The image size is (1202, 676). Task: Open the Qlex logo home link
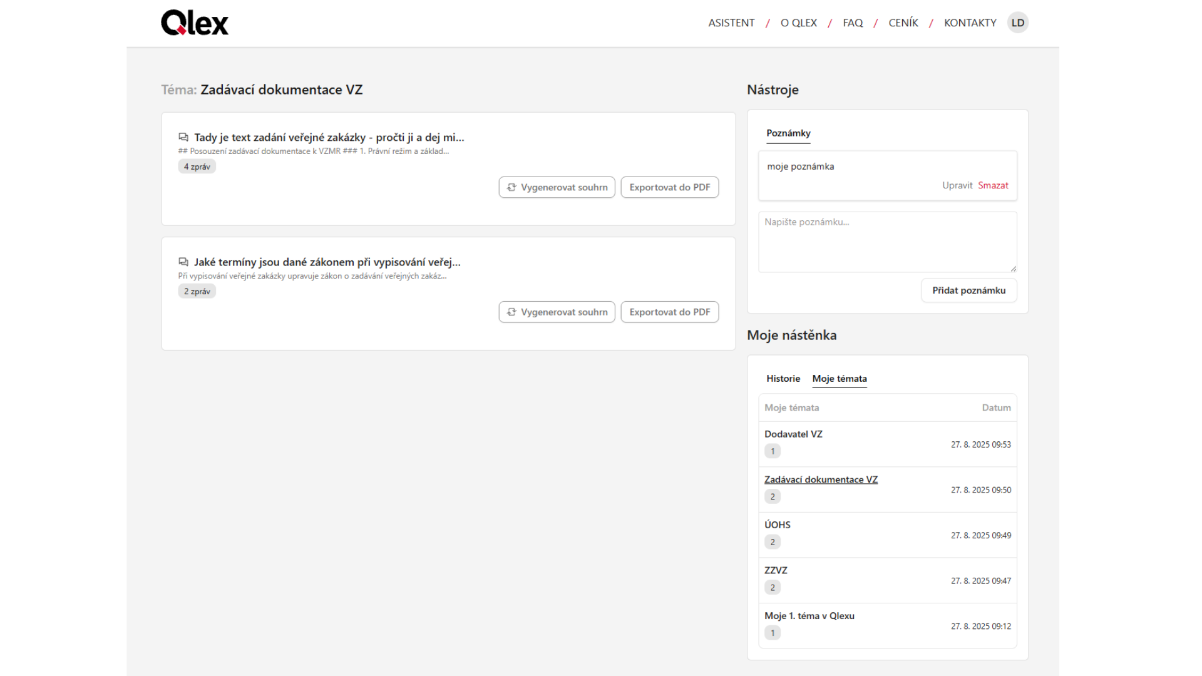point(195,23)
